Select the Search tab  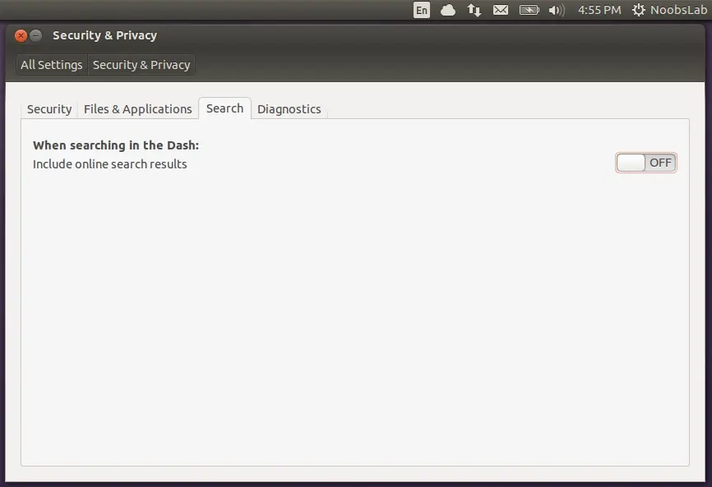click(224, 108)
